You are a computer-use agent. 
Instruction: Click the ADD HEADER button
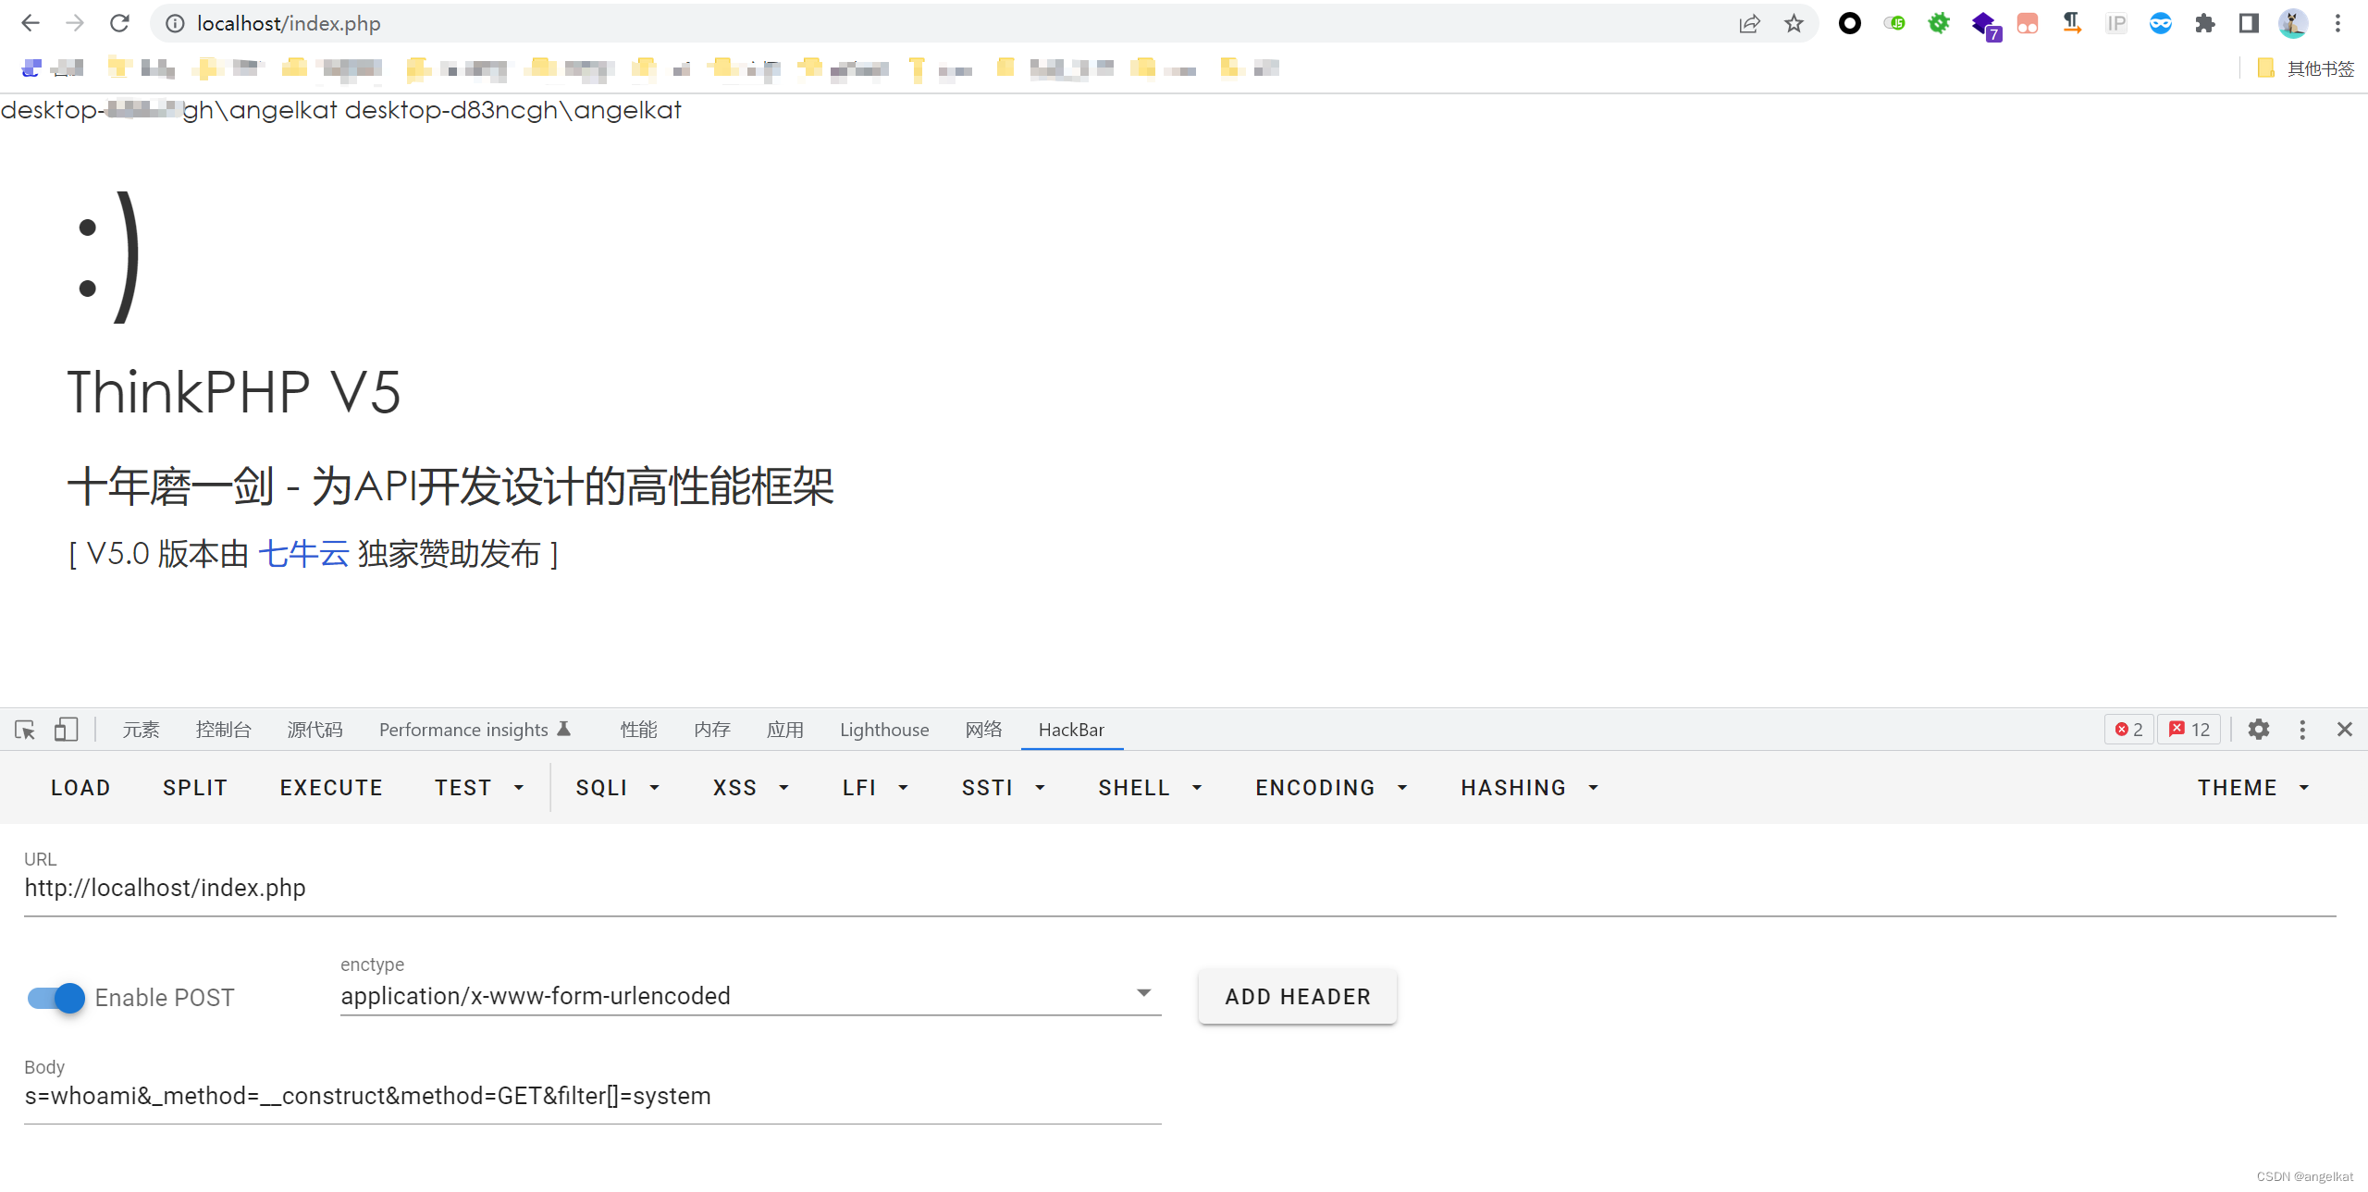1297,997
